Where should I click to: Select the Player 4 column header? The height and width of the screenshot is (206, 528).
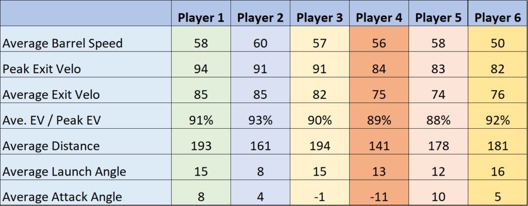379,18
